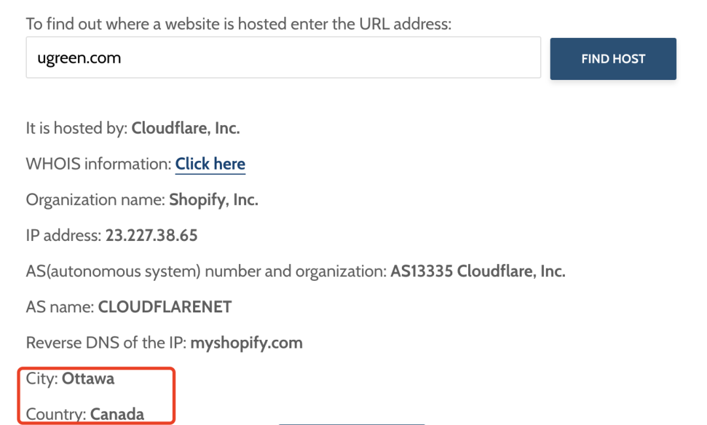Click the 'Organization name:' label
This screenshot has height=425, width=707.
[x=96, y=200]
